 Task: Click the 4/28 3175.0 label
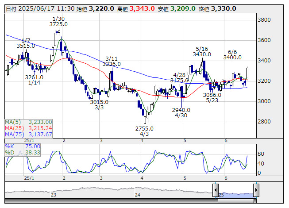179,78
